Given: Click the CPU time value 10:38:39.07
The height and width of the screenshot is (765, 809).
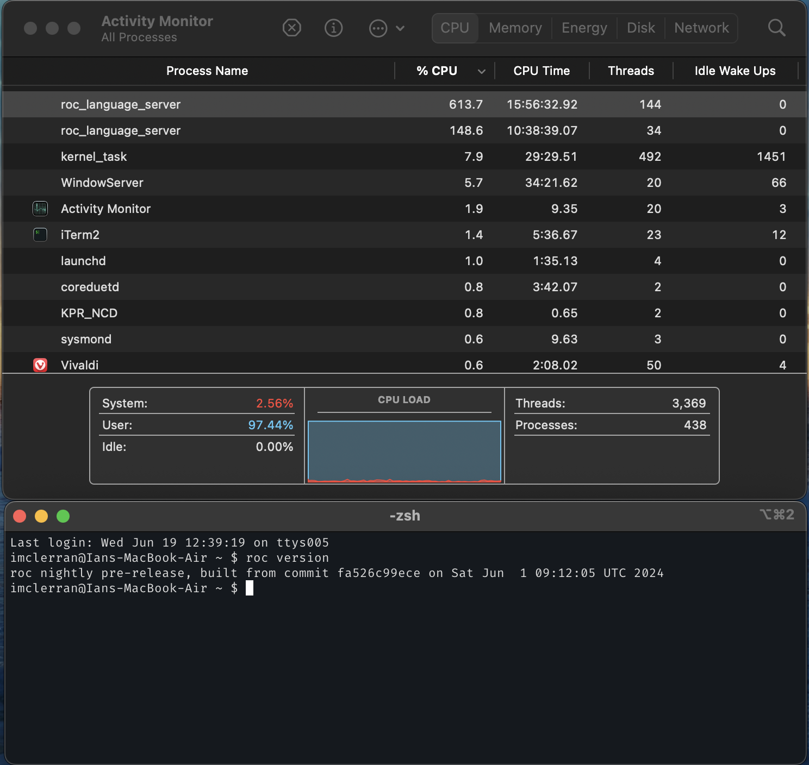Looking at the screenshot, I should point(542,130).
